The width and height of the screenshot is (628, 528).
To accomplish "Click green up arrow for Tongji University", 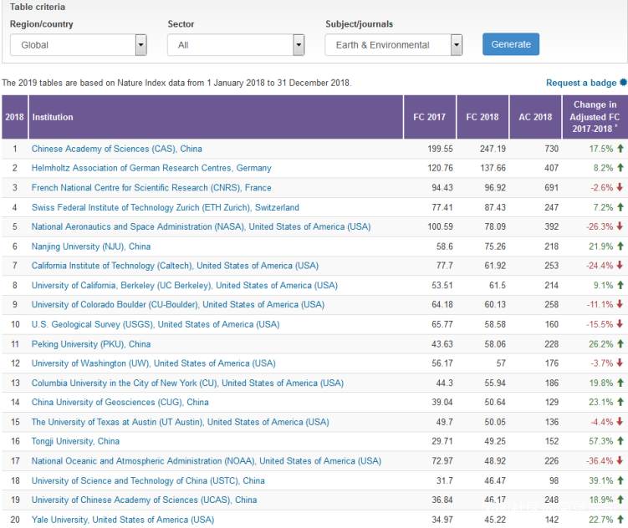I will (620, 441).
